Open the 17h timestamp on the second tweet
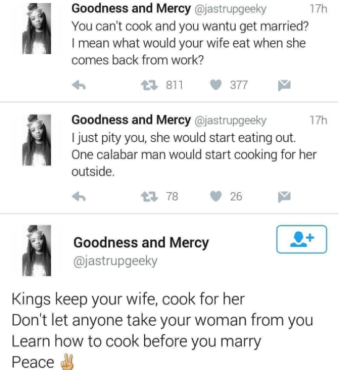The width and height of the screenshot is (352, 370). (319, 120)
